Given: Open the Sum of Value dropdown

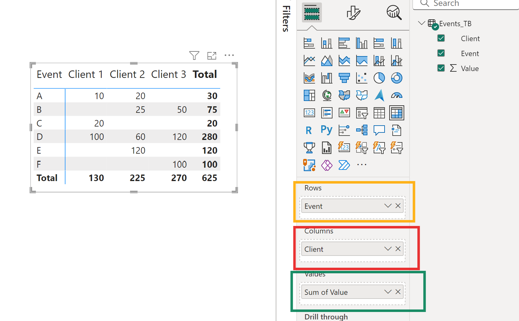Looking at the screenshot, I should coord(388,292).
